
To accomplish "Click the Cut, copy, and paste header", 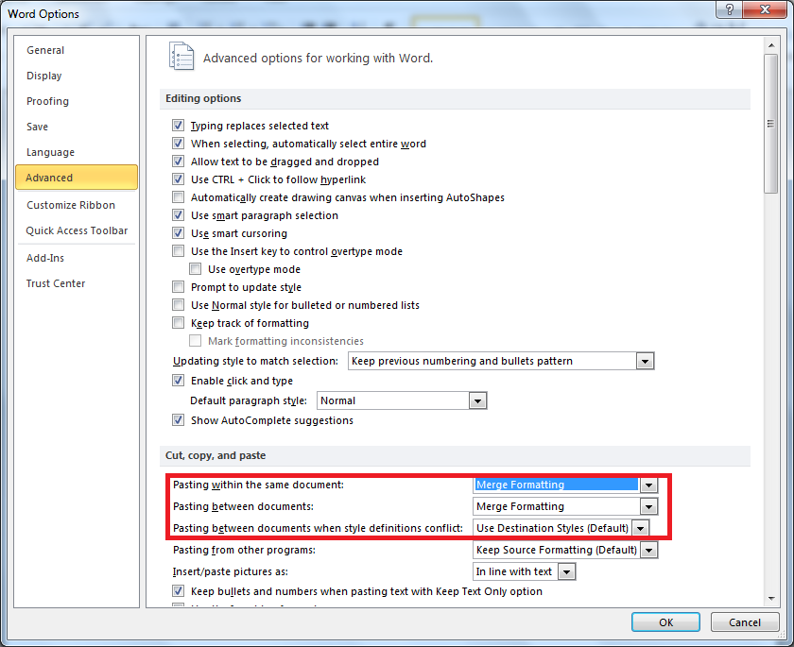I will [x=455, y=456].
